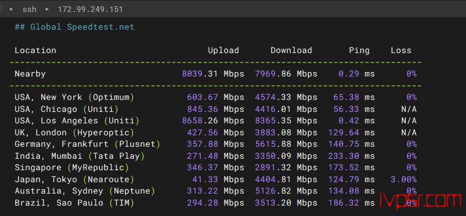Click Tokyo download 4404.81 Mbps
The image size is (466, 216).
286,180
